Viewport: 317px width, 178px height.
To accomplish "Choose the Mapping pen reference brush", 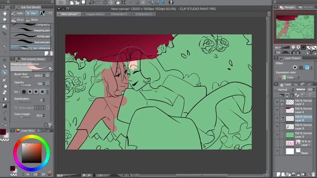I will pyautogui.click(x=30, y=48).
